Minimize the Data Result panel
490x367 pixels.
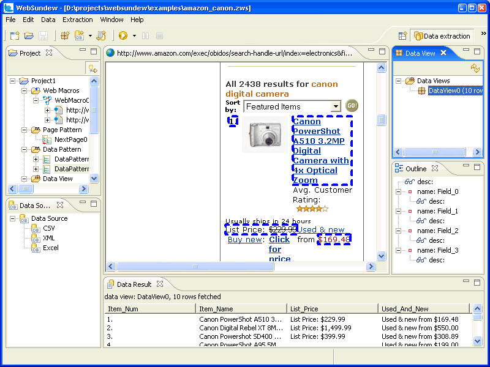point(466,281)
